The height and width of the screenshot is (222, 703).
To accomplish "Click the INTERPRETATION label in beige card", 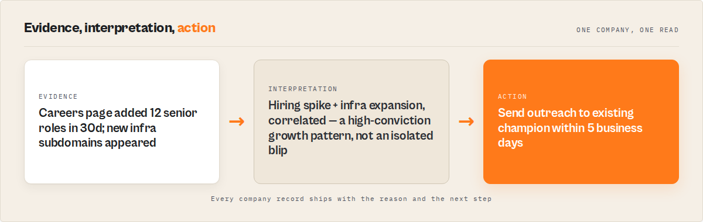I will point(303,89).
